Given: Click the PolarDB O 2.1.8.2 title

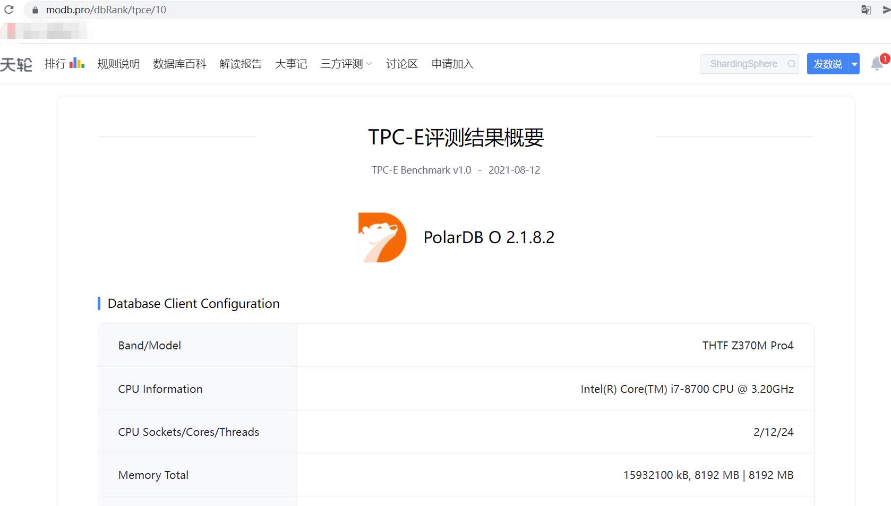Looking at the screenshot, I should (489, 237).
